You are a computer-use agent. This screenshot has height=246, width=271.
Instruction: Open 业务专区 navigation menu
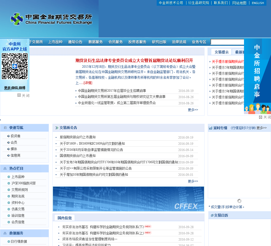tap(199, 42)
